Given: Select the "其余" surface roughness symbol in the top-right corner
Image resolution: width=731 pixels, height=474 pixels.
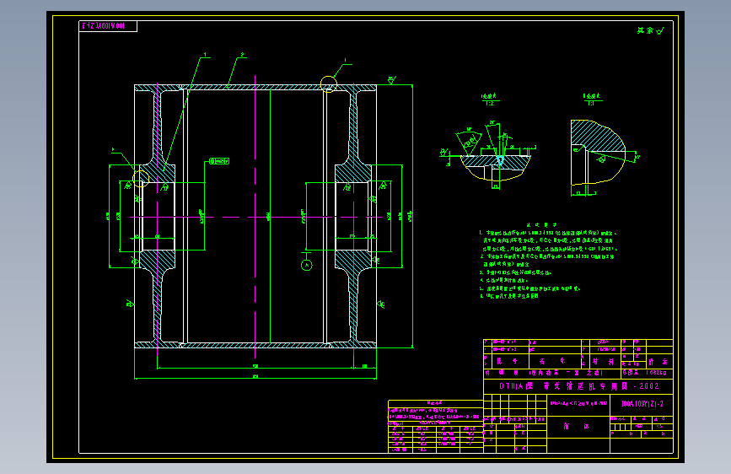Looking at the screenshot, I should 650,31.
